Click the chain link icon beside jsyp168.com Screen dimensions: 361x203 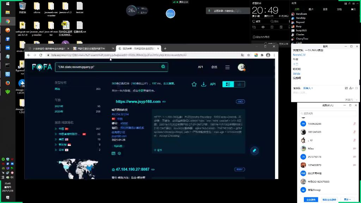point(164,101)
